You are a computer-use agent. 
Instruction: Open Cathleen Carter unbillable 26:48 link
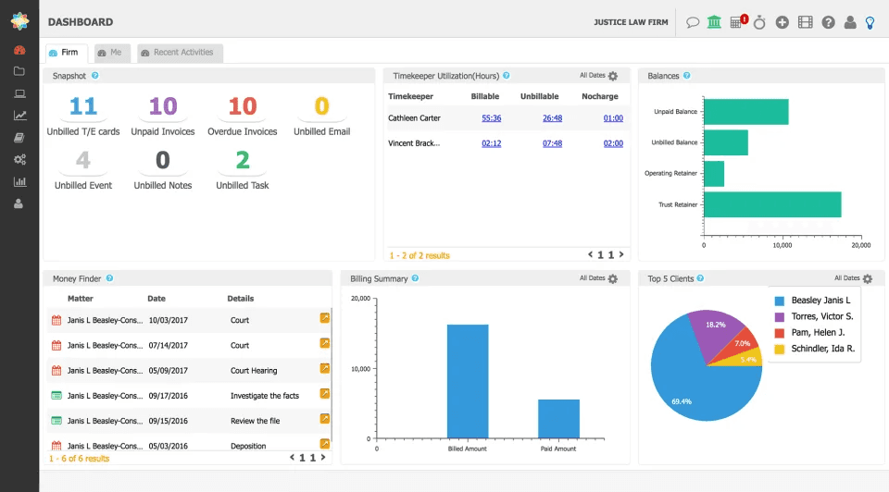552,118
